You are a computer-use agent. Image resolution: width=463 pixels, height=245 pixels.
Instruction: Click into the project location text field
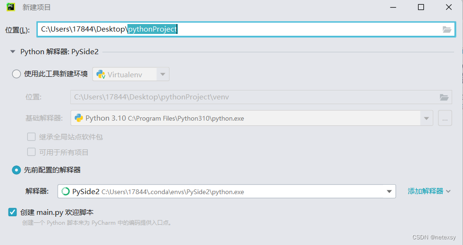pyautogui.click(x=246, y=29)
